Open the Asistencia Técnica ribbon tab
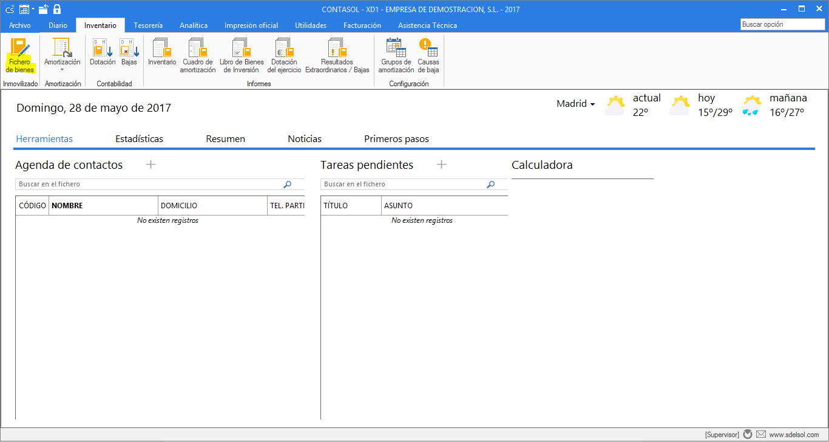This screenshot has width=829, height=442. click(428, 25)
